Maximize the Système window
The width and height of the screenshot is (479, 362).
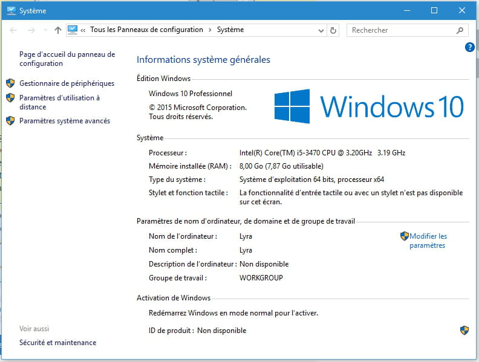click(434, 10)
